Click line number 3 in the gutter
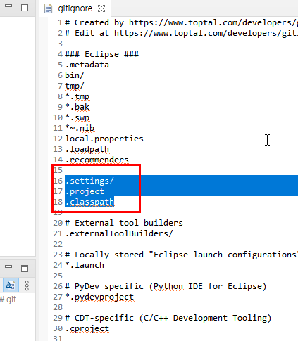The image size is (298, 341). coord(60,44)
